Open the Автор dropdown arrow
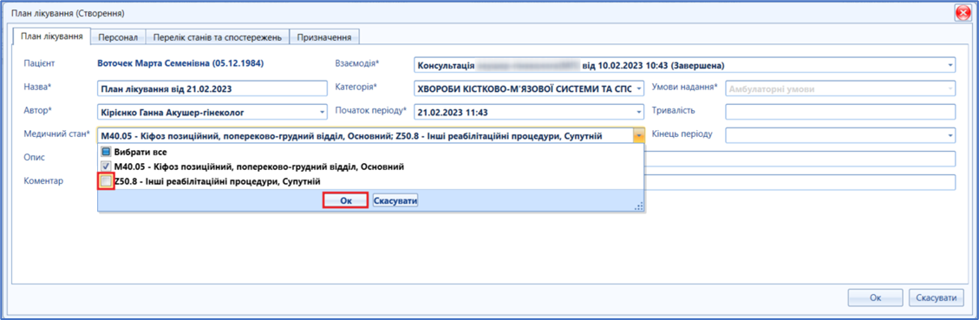The image size is (979, 320). point(323,112)
